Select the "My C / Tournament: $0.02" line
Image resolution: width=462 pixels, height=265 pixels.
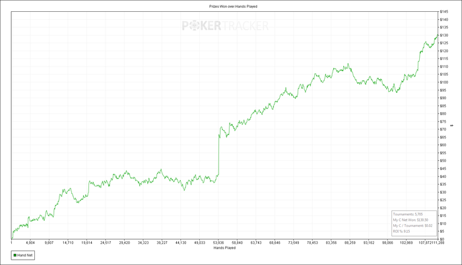(x=412, y=225)
